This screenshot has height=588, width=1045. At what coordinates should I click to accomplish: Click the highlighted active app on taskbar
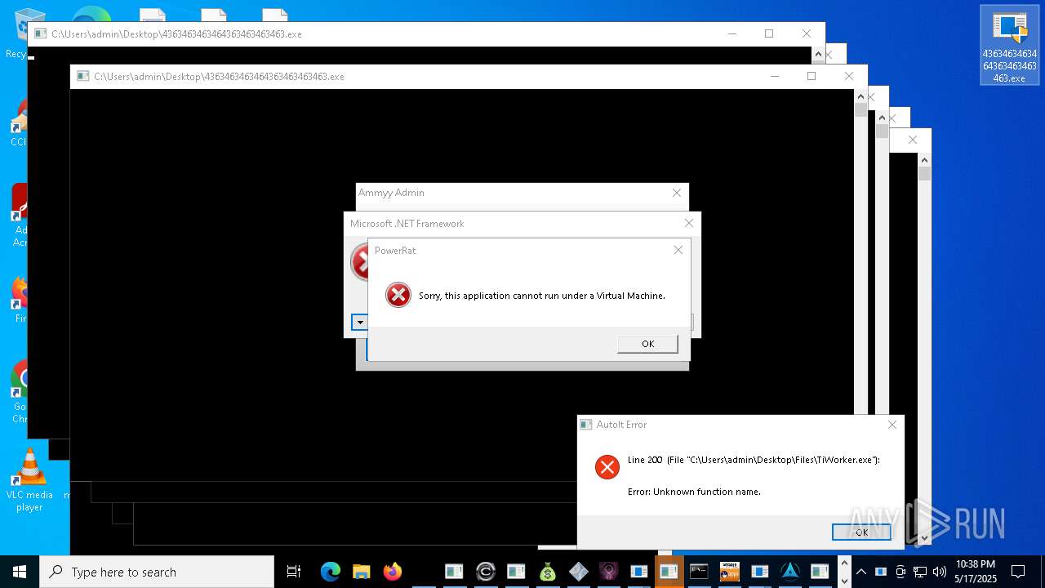click(x=669, y=572)
